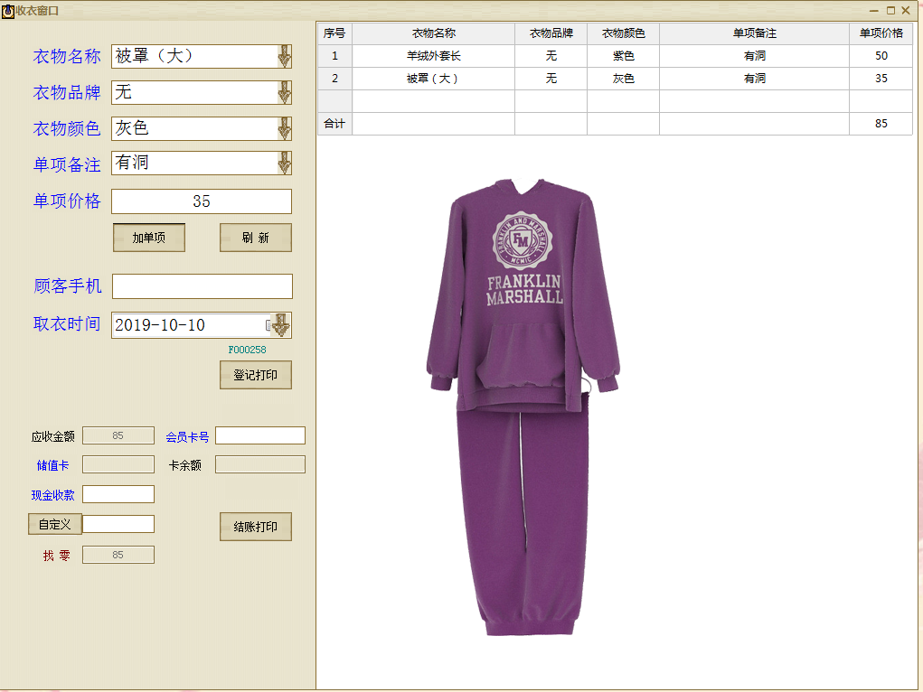Click the 找零 field showing 85
923x692 pixels.
point(118,555)
